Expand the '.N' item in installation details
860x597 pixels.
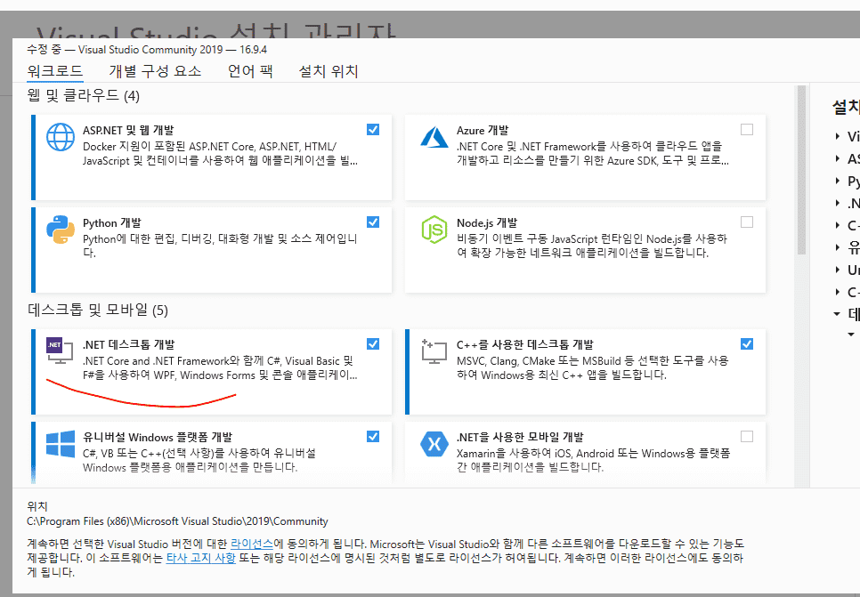(838, 204)
